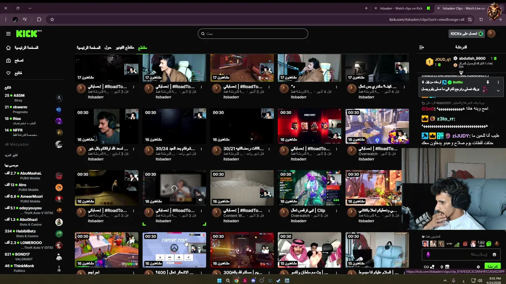Click the احصل على KICKs button
This screenshot has height=284, width=506.
click(466, 34)
